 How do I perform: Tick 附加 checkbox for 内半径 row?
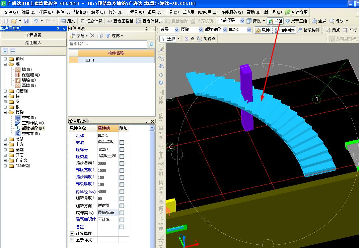(x=122, y=192)
